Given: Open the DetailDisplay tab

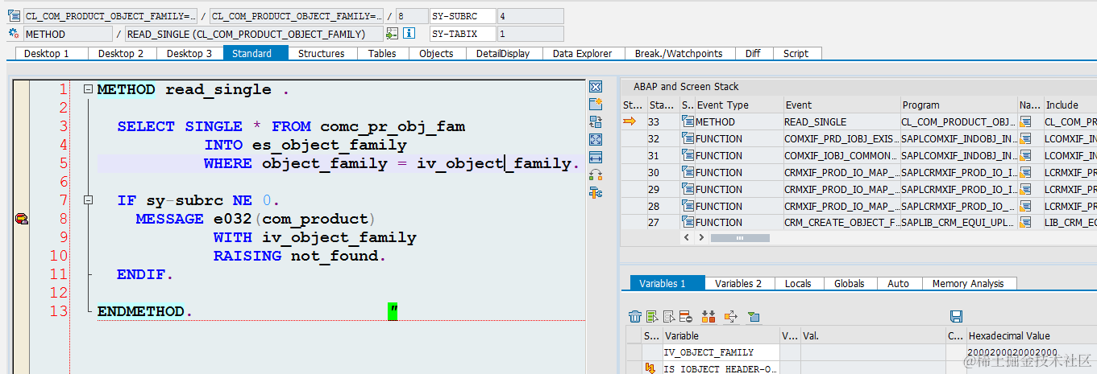Looking at the screenshot, I should coord(503,53).
